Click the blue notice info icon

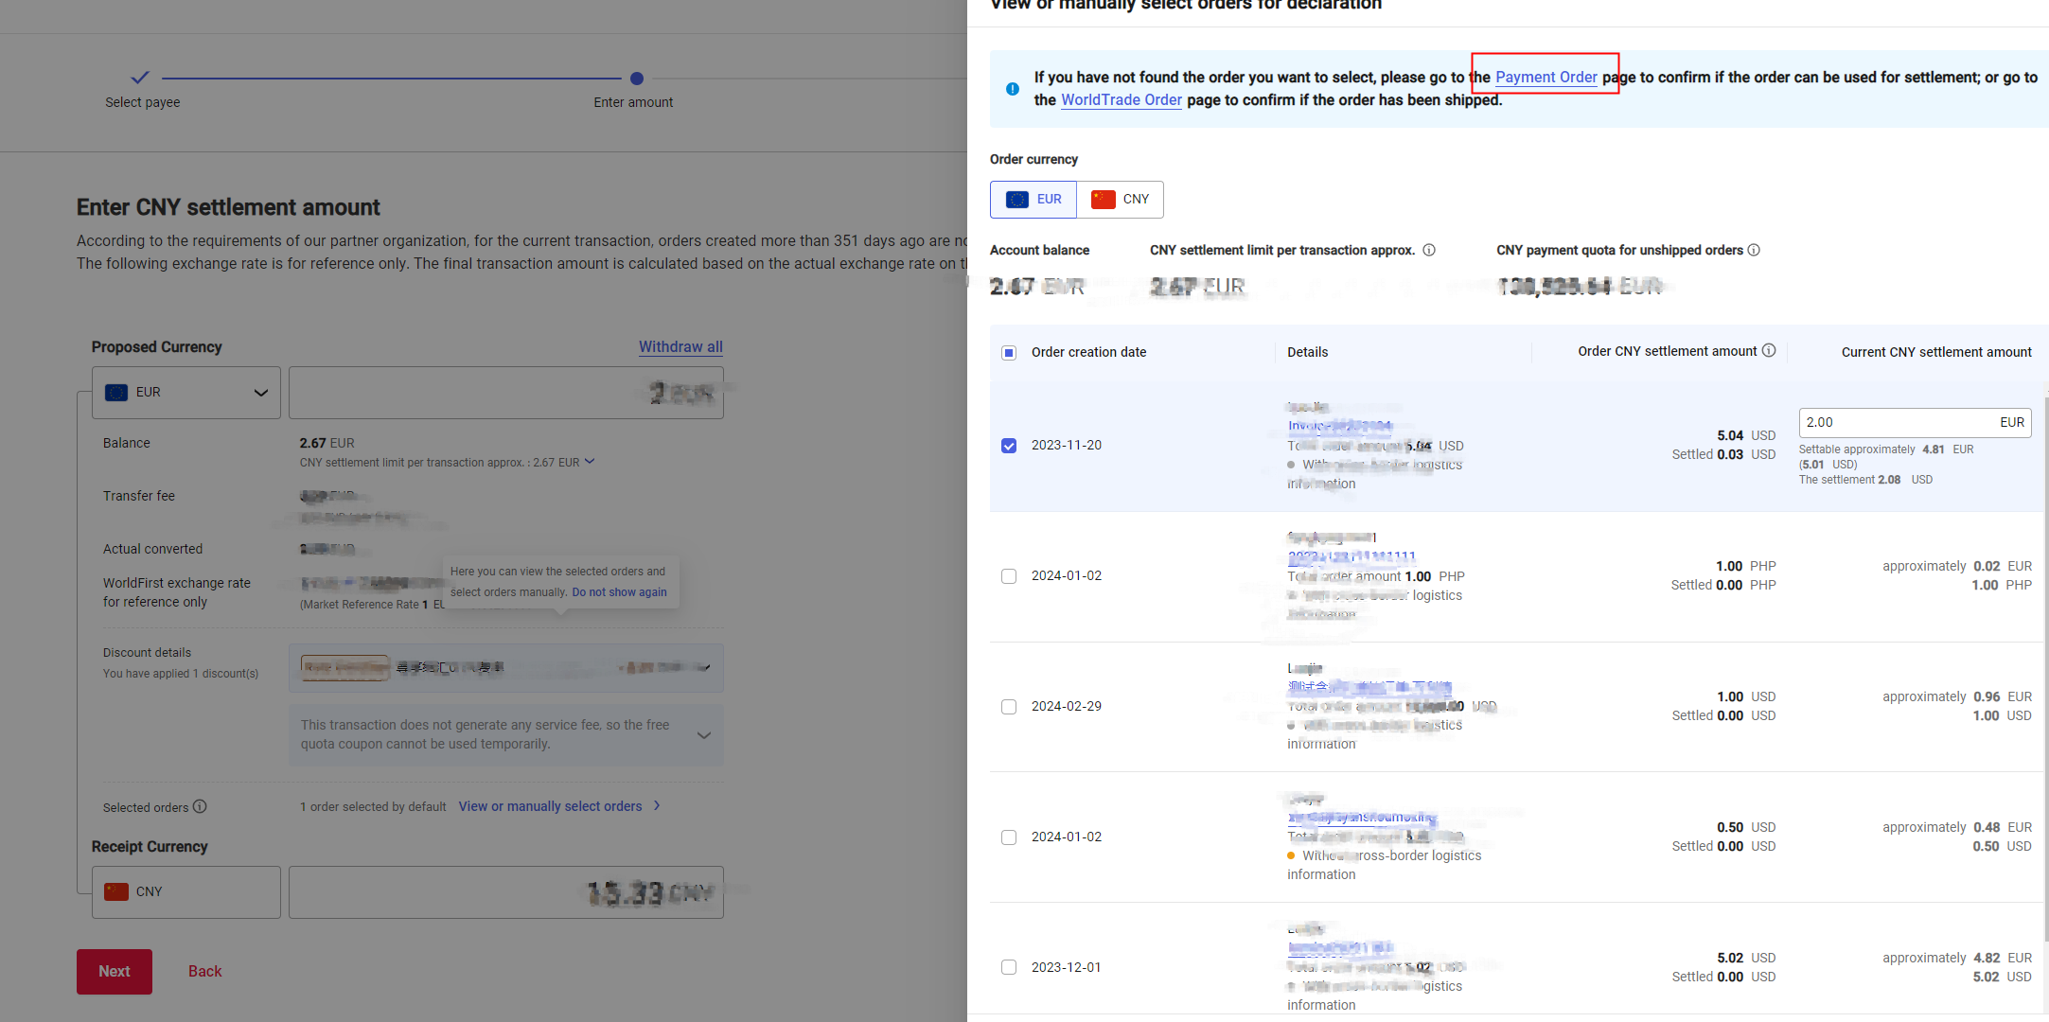click(1013, 89)
